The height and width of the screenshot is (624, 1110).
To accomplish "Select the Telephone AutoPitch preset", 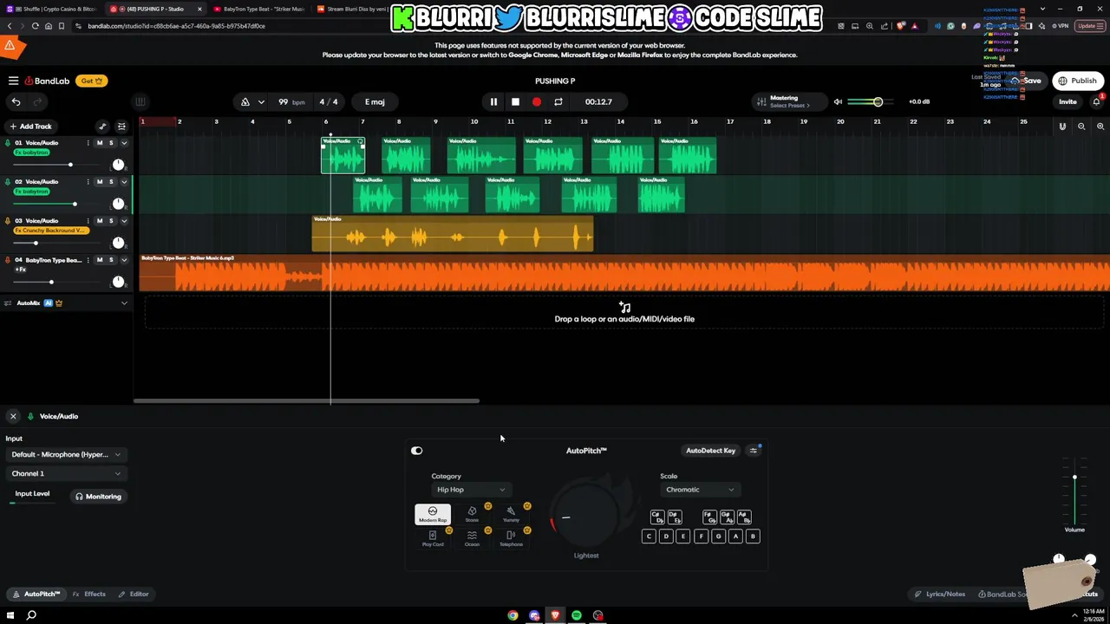I will coord(511,538).
